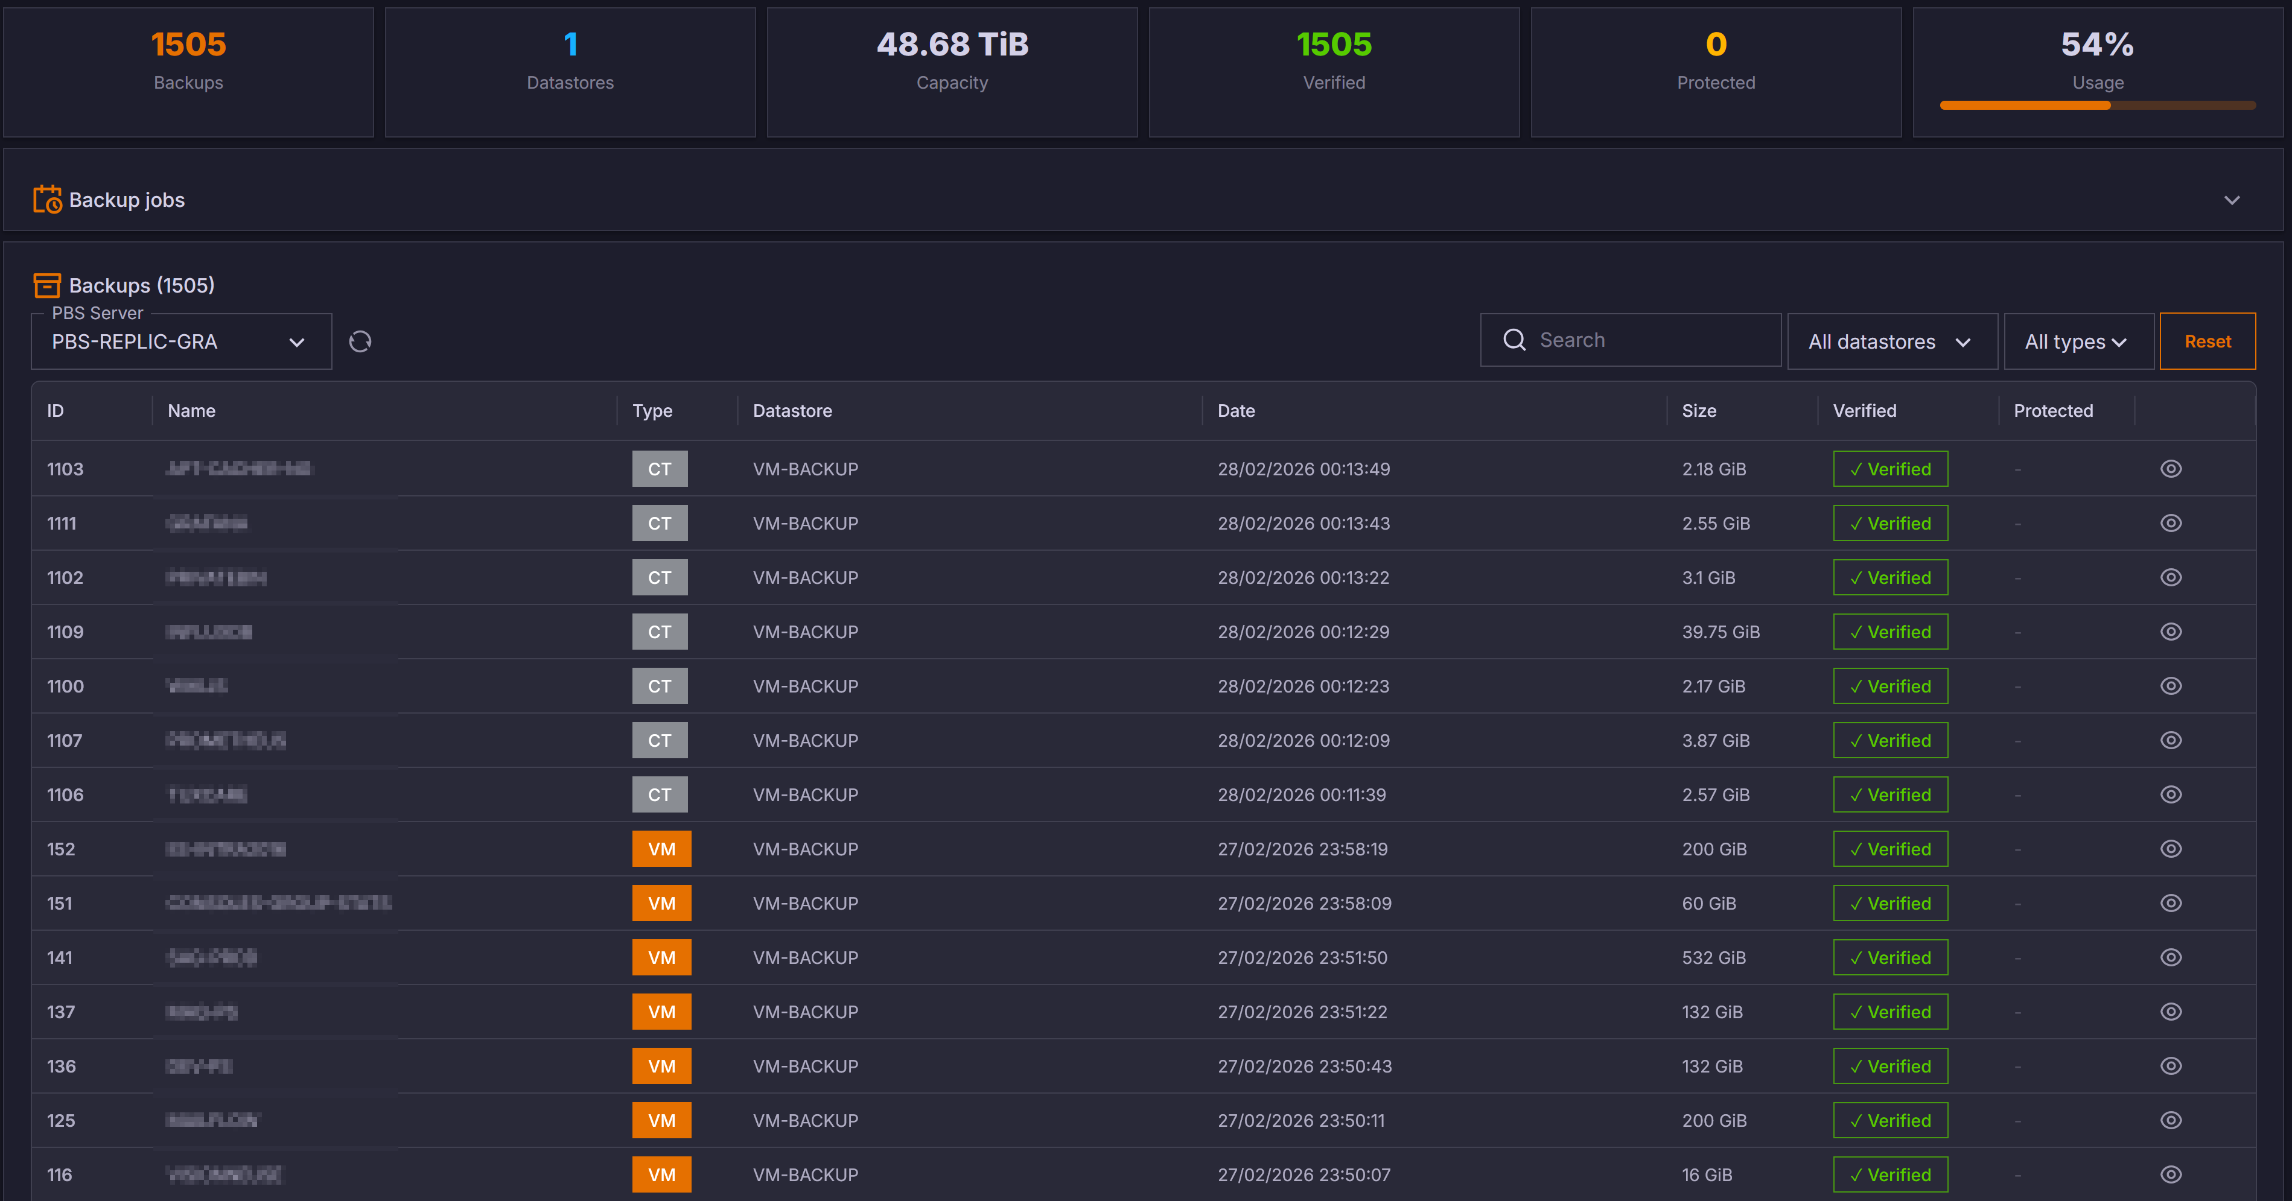
Task: Sort the table by the Size column
Action: coord(1699,410)
